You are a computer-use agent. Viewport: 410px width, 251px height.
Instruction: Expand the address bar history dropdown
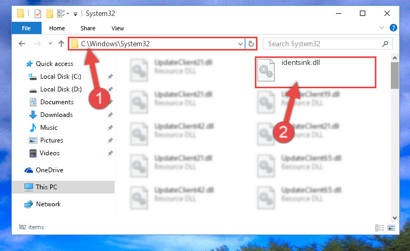point(240,44)
